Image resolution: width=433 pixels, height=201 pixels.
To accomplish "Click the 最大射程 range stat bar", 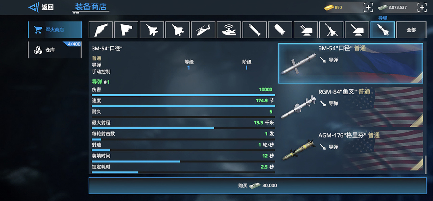I will pos(183,128).
